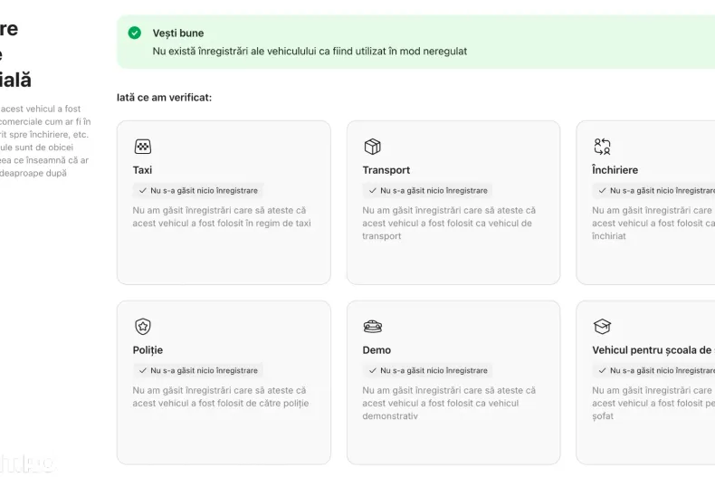This screenshot has width=715, height=477.
Task: Click the driving school graduation cap icon
Action: click(x=602, y=327)
